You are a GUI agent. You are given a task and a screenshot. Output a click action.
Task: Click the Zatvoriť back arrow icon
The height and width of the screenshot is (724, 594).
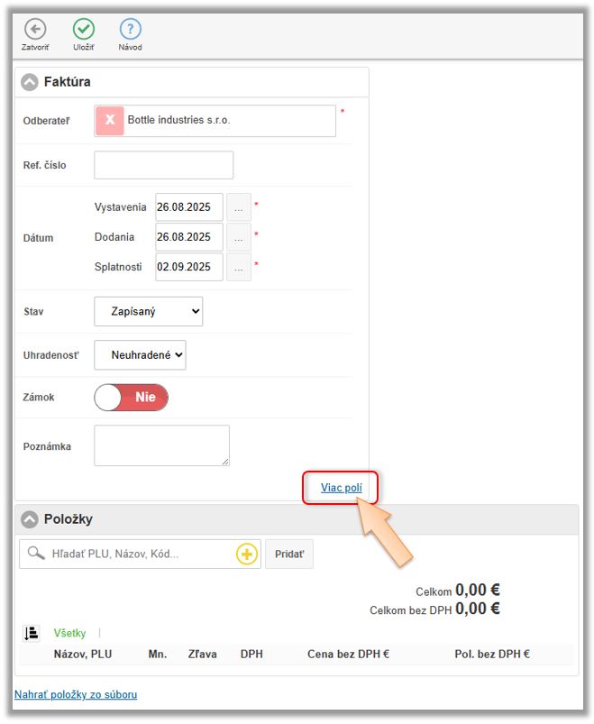35,29
